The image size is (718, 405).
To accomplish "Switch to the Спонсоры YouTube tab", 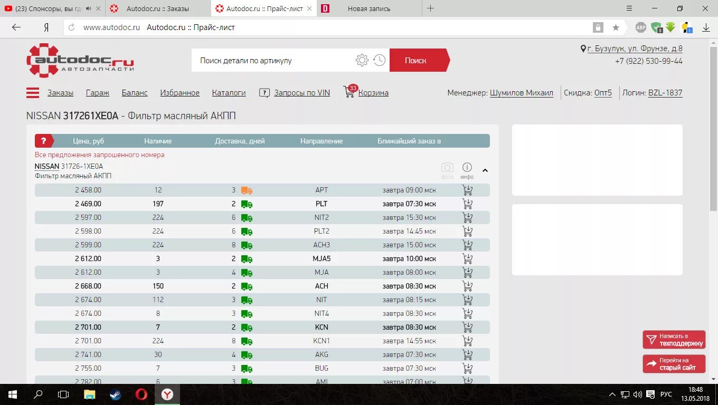I will tap(53, 8).
